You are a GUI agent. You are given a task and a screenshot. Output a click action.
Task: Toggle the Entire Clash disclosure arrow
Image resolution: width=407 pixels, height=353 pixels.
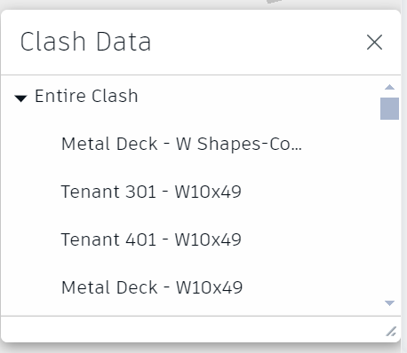coord(20,98)
